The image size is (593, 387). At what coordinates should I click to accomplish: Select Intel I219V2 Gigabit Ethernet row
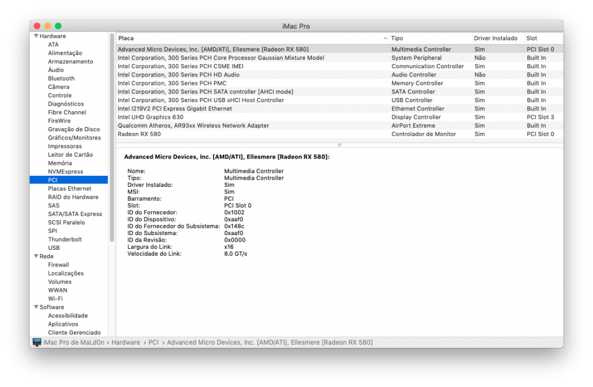[340, 109]
